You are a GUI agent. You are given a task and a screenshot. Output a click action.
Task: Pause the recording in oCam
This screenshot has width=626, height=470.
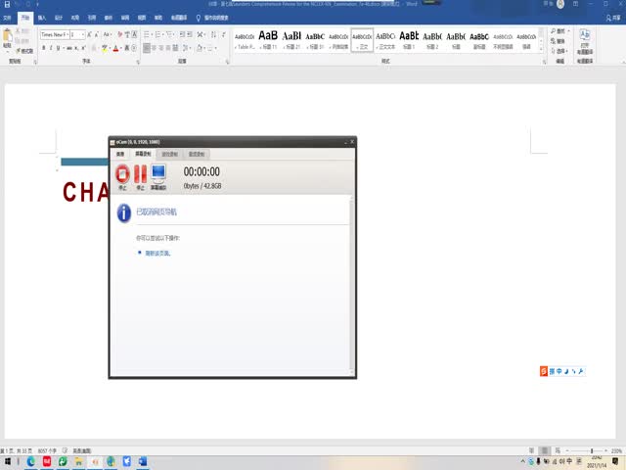[x=140, y=175]
